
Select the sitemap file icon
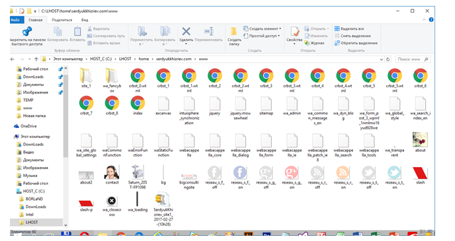click(x=266, y=104)
